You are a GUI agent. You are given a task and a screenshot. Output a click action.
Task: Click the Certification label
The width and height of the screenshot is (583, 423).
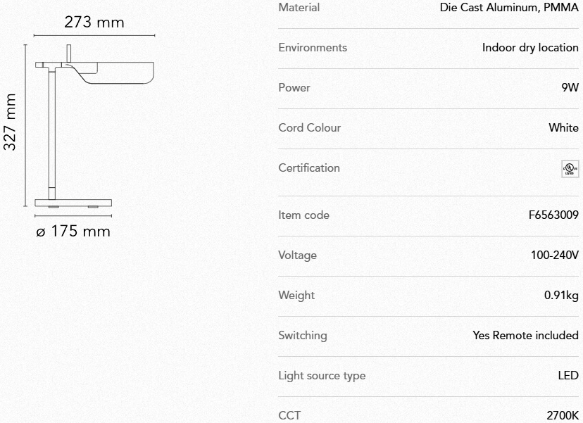tap(309, 168)
